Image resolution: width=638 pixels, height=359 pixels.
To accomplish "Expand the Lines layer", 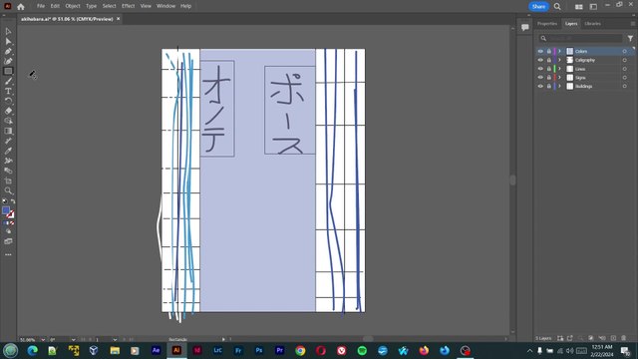I will [560, 69].
